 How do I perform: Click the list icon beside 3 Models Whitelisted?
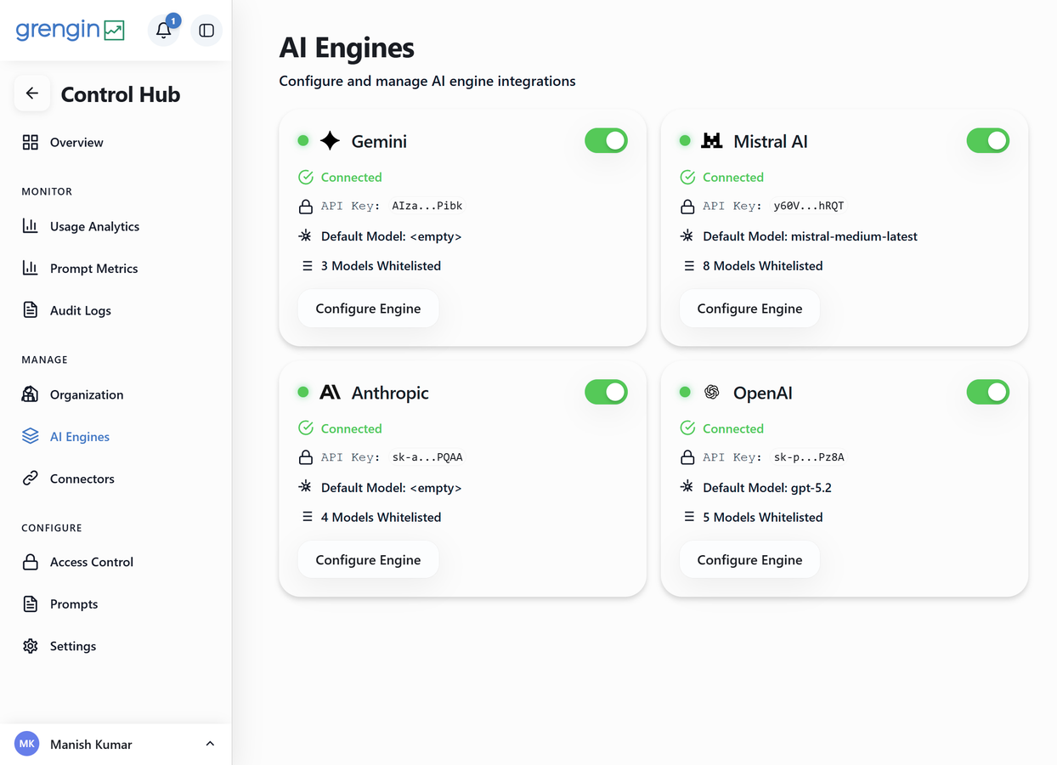click(308, 266)
